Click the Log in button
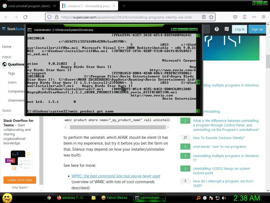270x203 pixels. pos(239,29)
